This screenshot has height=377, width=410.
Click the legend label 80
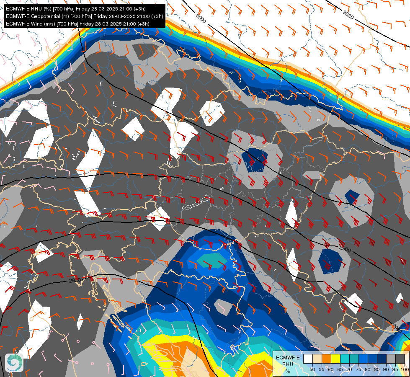(368, 369)
